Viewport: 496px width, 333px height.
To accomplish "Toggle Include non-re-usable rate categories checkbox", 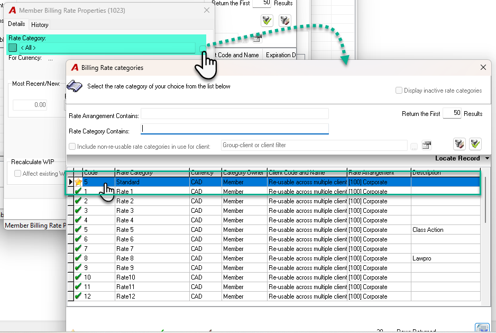I will (x=72, y=146).
